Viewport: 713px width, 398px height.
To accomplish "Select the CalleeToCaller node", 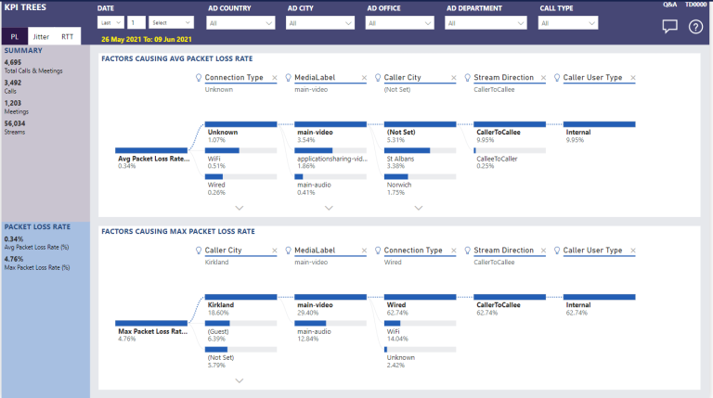I will coord(510,158).
